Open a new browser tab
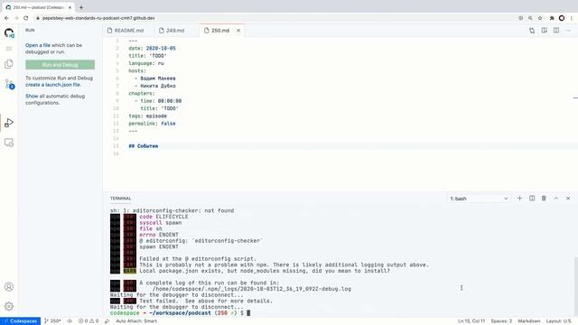The width and height of the screenshot is (578, 325). (81, 7)
